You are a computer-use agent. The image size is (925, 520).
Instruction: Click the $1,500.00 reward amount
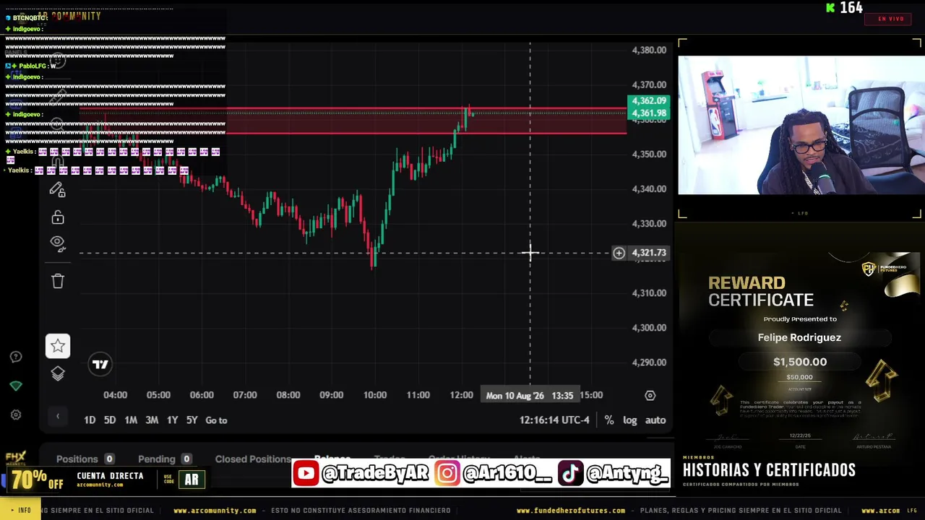(x=800, y=362)
